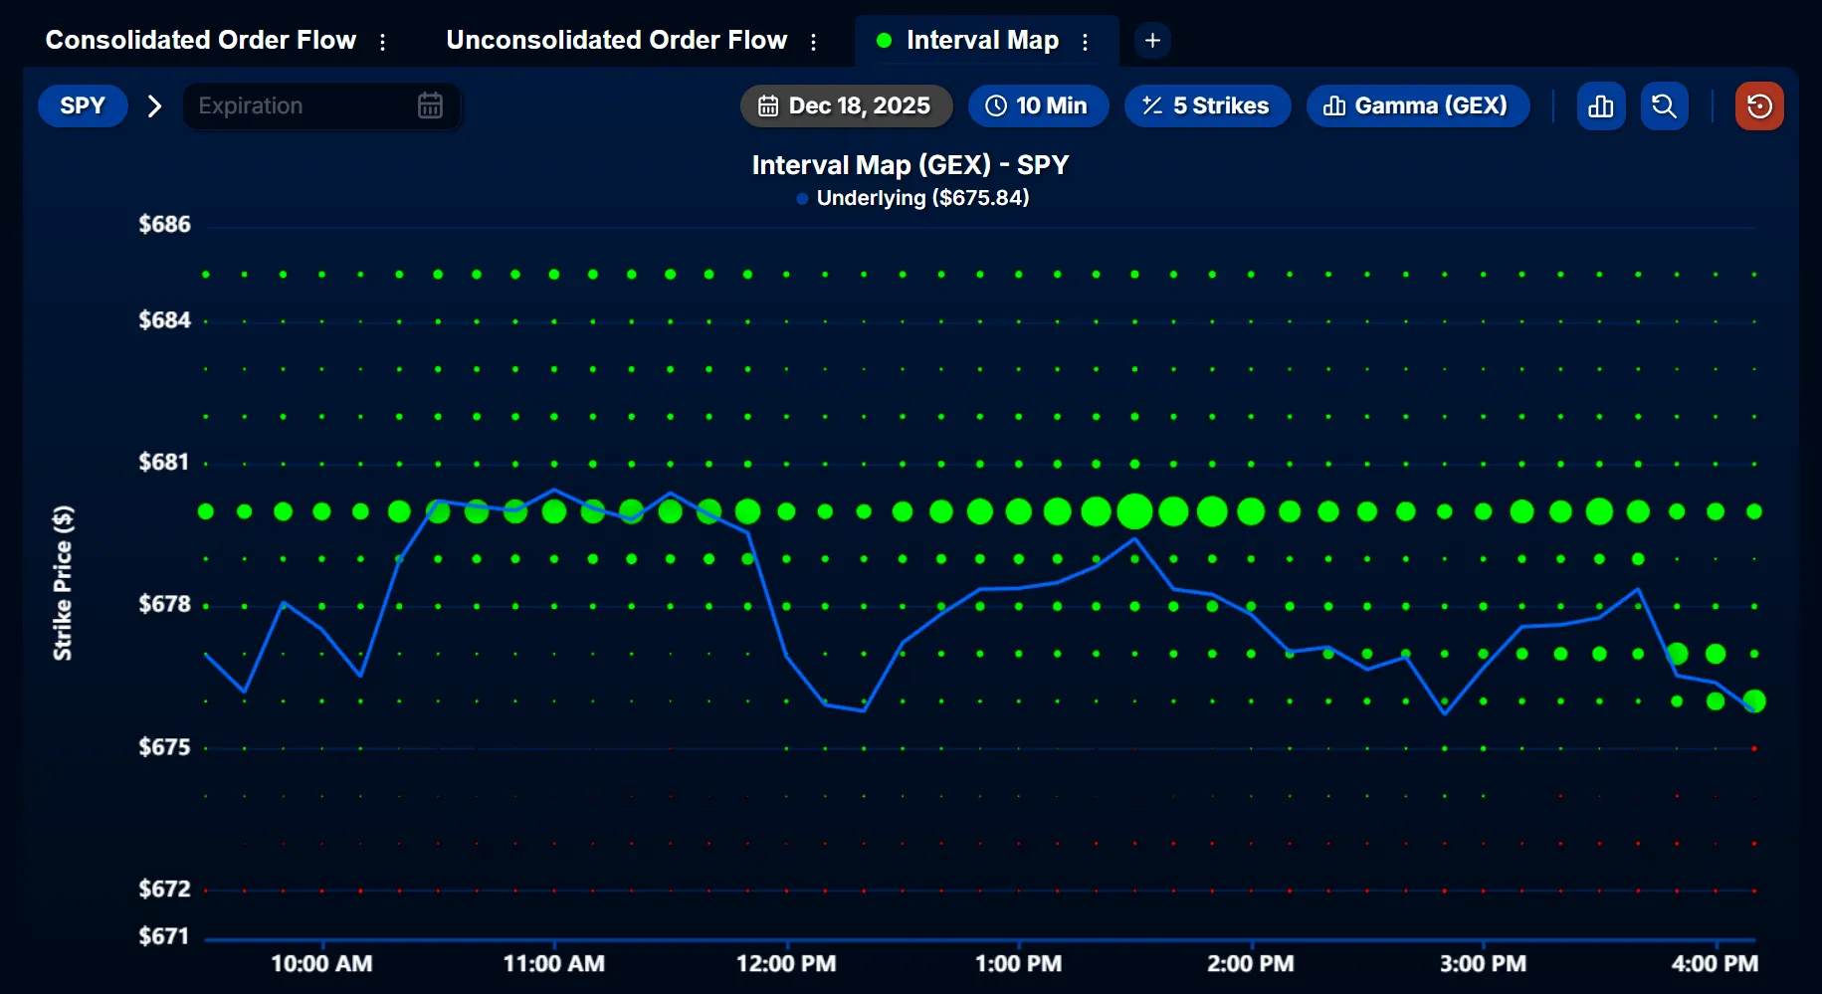Open the Consolidated Order Flow options menu
The image size is (1822, 994).
coord(383,42)
